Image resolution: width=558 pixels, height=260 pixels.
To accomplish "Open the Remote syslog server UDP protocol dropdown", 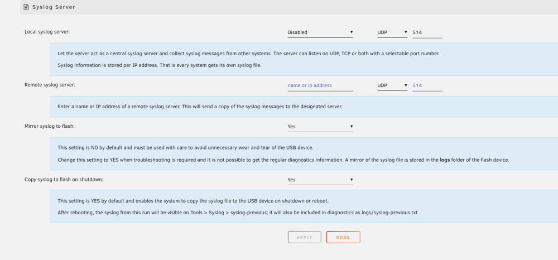I will point(392,86).
